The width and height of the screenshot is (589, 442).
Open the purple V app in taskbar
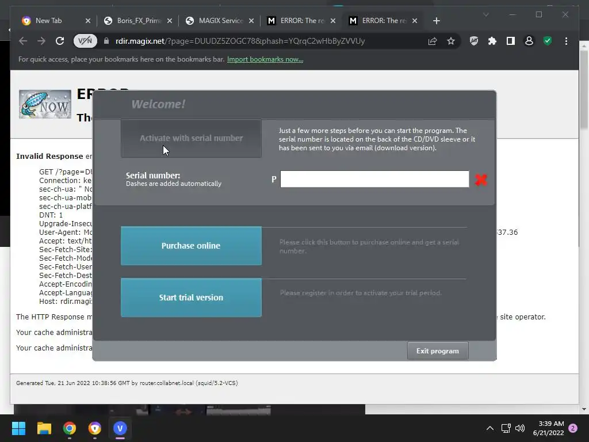coord(120,428)
